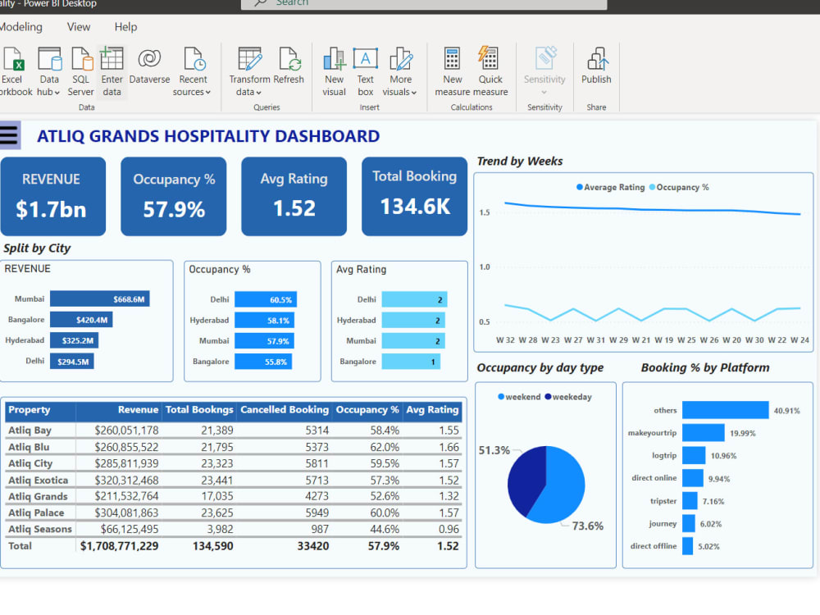Viewport: 820px width, 615px height.
Task: Switch to the Help ribbon tab
Action: 125,27
